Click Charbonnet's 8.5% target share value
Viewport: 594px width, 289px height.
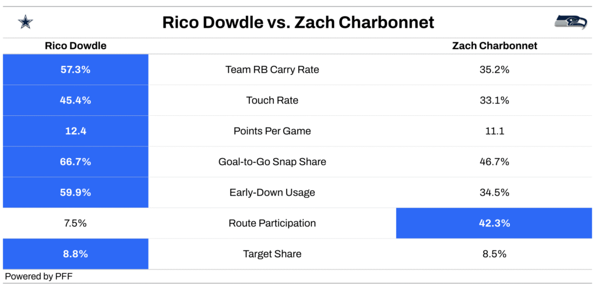494,254
